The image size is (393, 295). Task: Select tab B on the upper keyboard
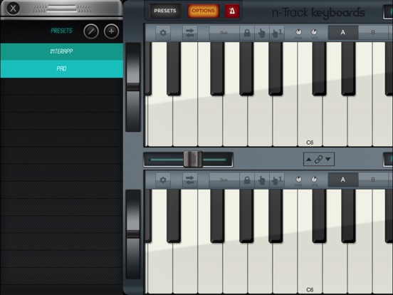pos(373,32)
